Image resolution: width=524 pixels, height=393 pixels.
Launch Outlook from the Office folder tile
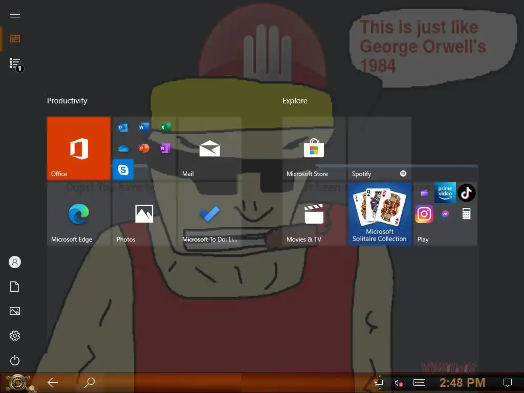(123, 127)
